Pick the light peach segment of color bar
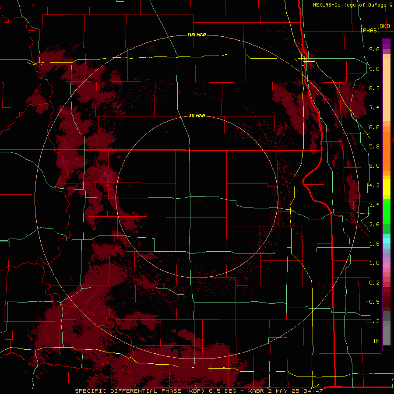Screen dimensions: 394x394 [x=387, y=90]
